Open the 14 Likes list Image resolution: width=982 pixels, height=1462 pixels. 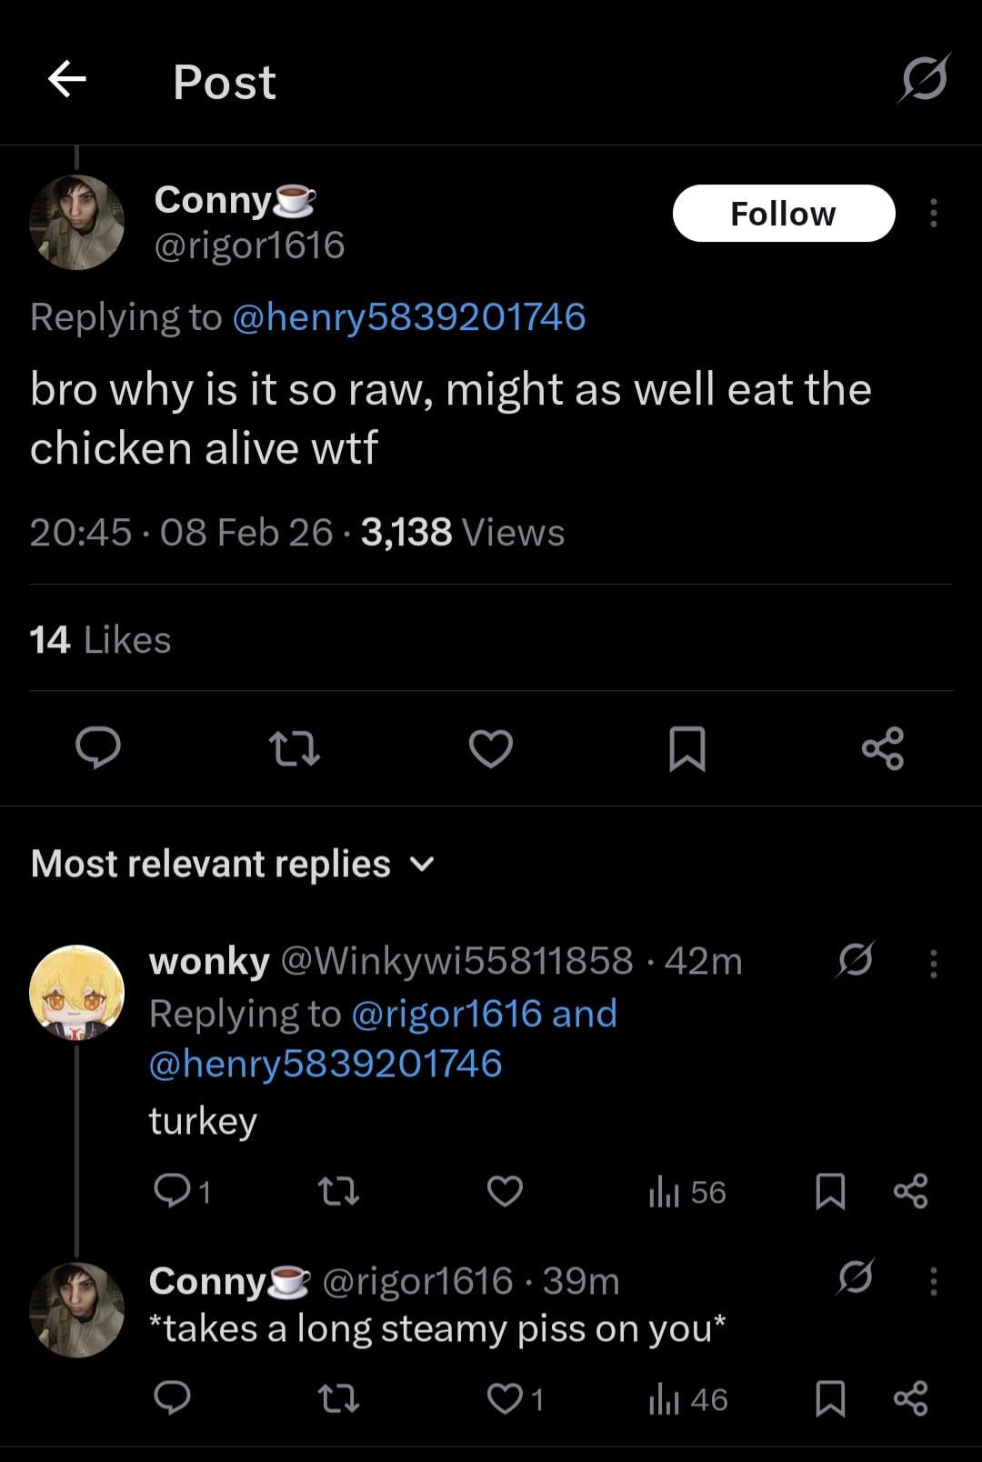(x=100, y=640)
